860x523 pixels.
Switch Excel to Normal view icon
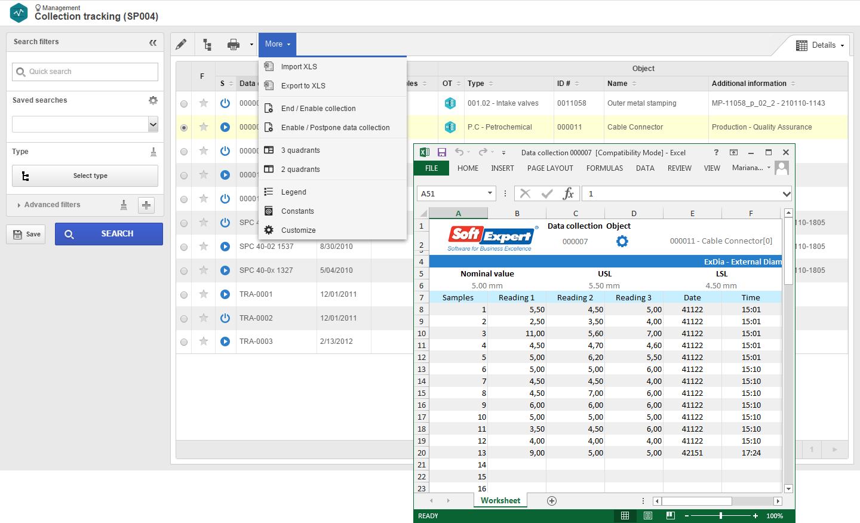click(625, 516)
